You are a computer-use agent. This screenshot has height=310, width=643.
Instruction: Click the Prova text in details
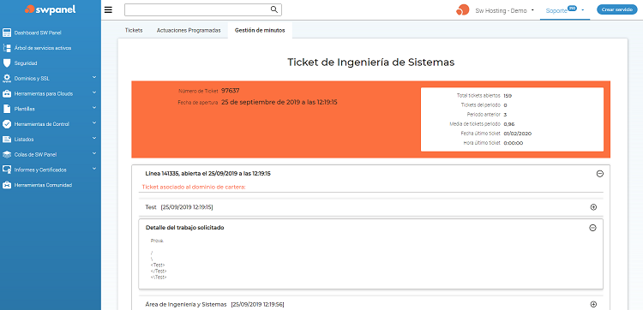tap(157, 241)
